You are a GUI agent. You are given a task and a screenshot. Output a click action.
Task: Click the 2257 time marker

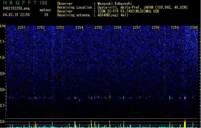click(137, 28)
